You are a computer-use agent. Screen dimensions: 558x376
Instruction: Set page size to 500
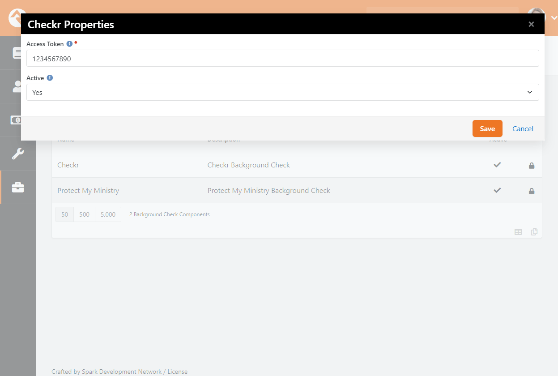pos(85,214)
